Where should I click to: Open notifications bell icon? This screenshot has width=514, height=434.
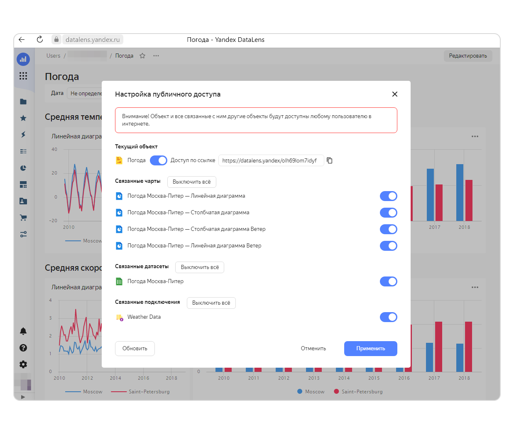pyautogui.click(x=23, y=331)
